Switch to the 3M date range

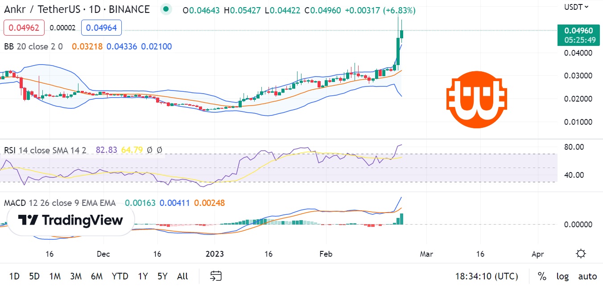[x=76, y=276]
